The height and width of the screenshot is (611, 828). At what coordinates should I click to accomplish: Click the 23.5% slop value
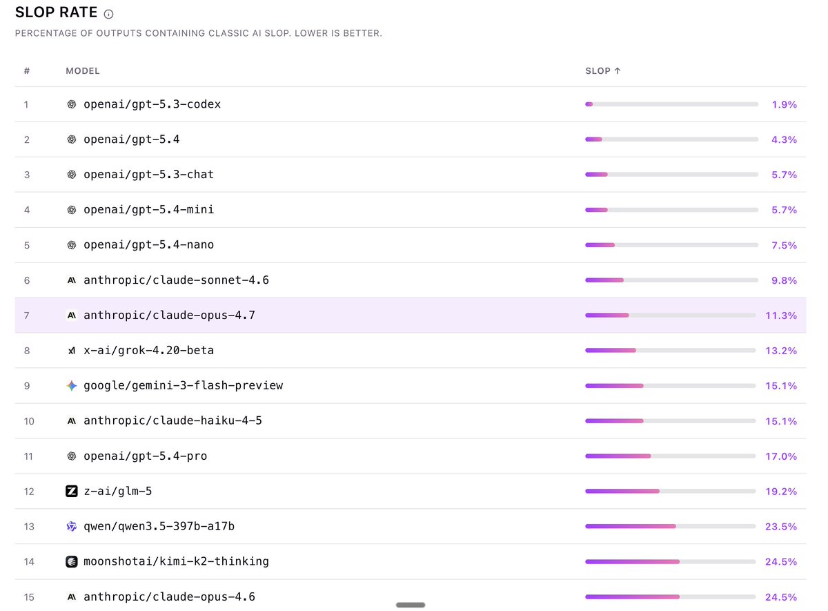pyautogui.click(x=781, y=527)
